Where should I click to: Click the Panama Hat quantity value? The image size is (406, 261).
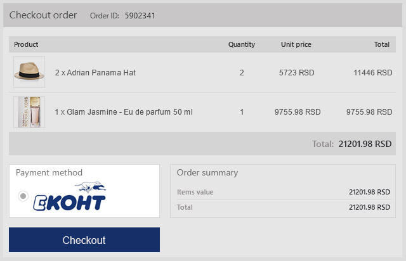pos(242,73)
